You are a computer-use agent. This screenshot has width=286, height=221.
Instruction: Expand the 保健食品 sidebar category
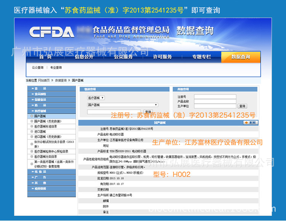click(51, 100)
